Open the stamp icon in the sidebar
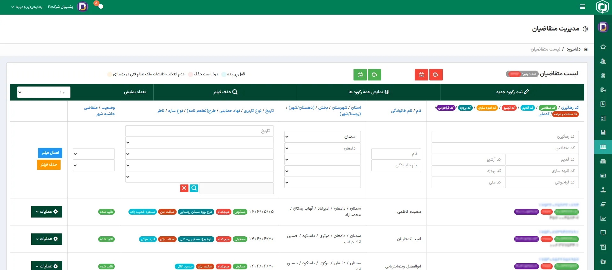The image size is (612, 270). tap(603, 190)
